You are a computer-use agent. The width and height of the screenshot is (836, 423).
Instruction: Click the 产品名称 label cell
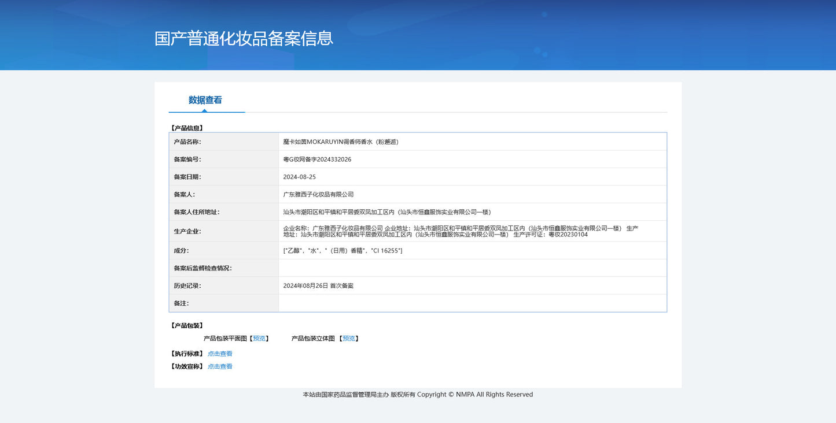187,142
